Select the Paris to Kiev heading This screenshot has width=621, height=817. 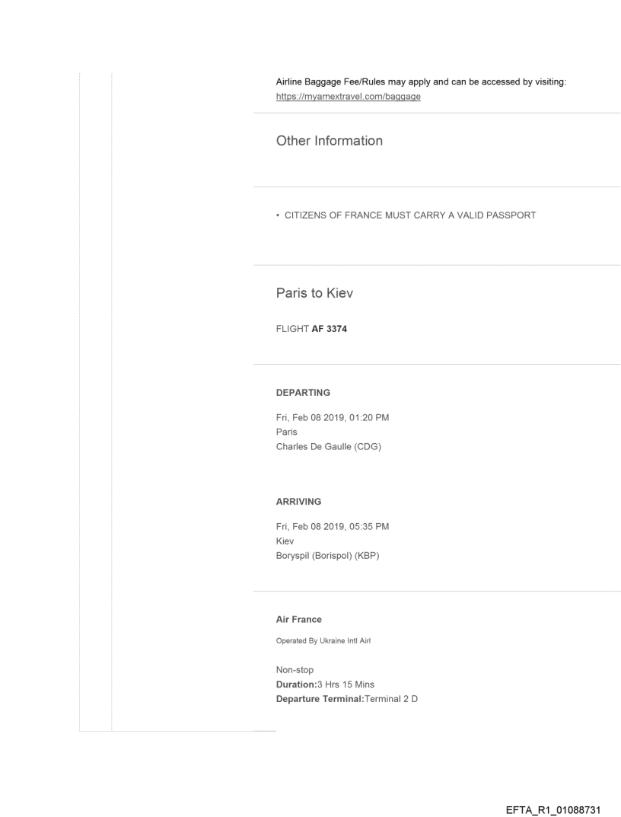tap(314, 295)
